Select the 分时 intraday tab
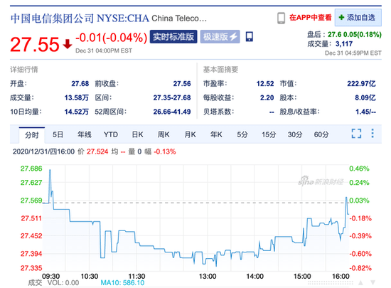This screenshot has width=391, height=288. pos(32,135)
